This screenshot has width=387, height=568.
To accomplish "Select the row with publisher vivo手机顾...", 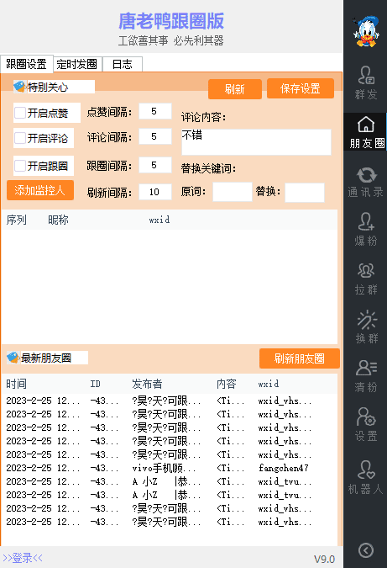I will point(169,468).
